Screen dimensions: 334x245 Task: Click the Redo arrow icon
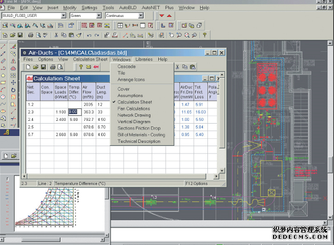[x=97, y=35]
